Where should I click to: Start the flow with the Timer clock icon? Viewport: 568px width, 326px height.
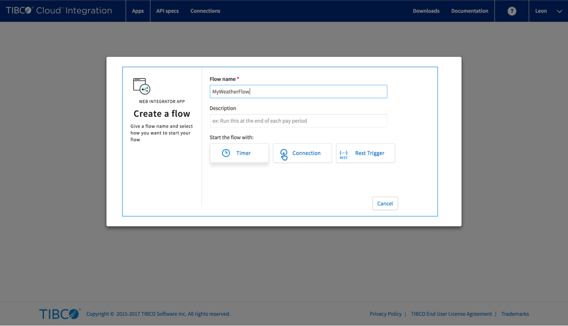pos(226,153)
